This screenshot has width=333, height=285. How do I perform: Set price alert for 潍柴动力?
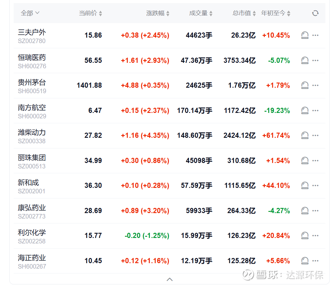pos(305,135)
